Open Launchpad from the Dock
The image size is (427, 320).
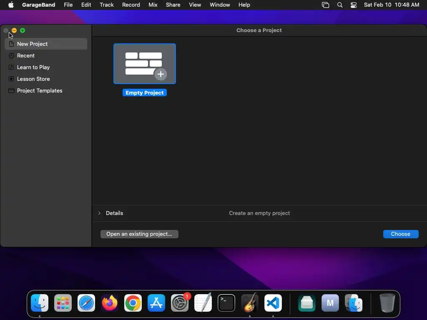point(63,303)
